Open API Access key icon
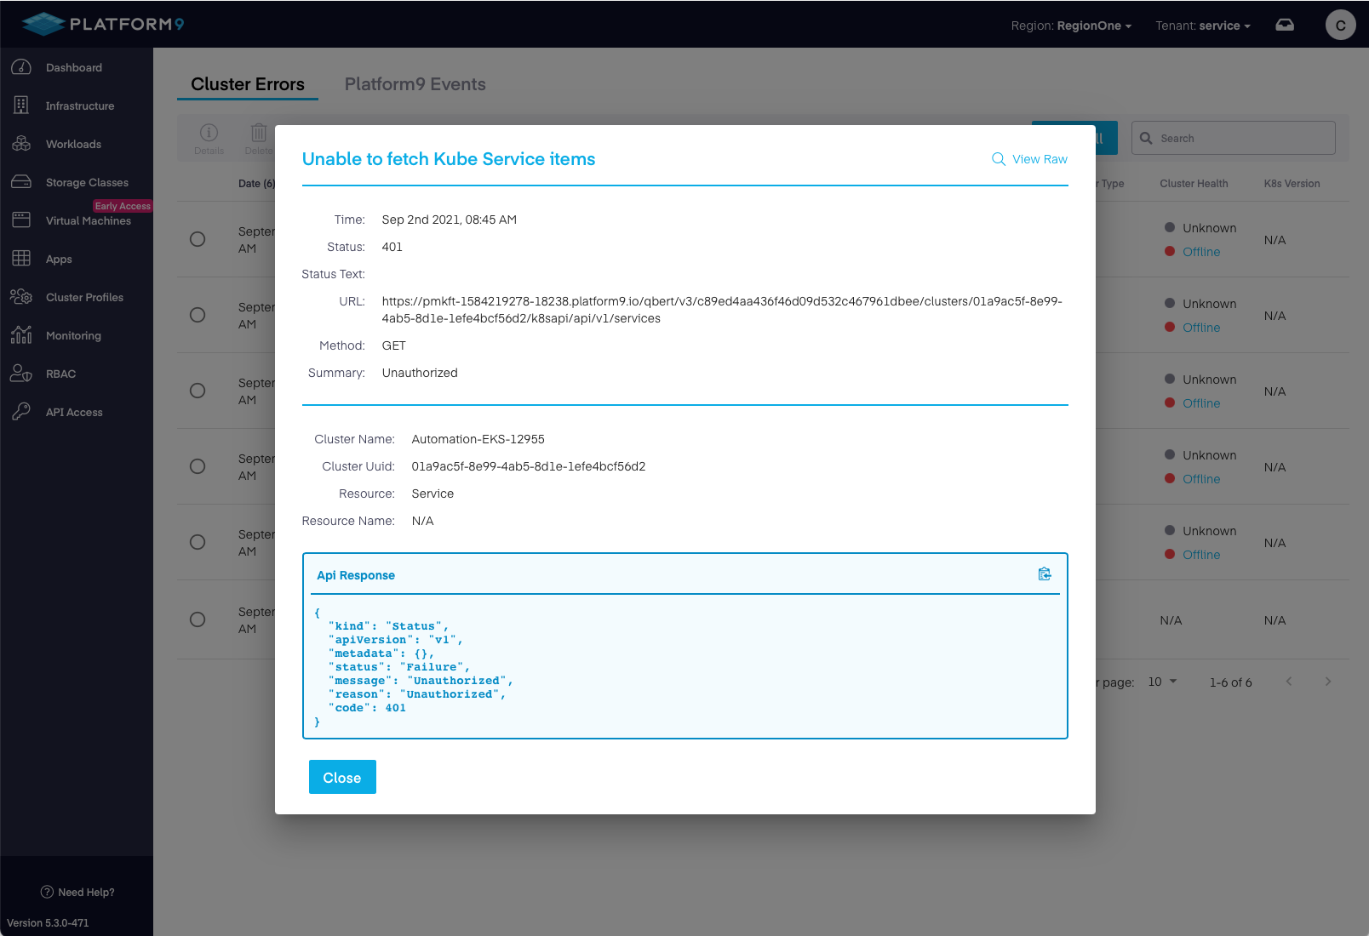Viewport: 1369px width, 936px height. pos(21,412)
